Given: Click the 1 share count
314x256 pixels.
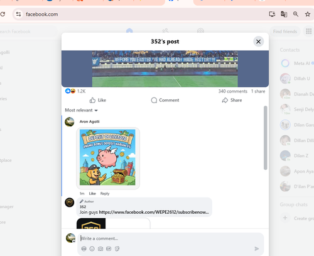Looking at the screenshot, I should point(258,91).
